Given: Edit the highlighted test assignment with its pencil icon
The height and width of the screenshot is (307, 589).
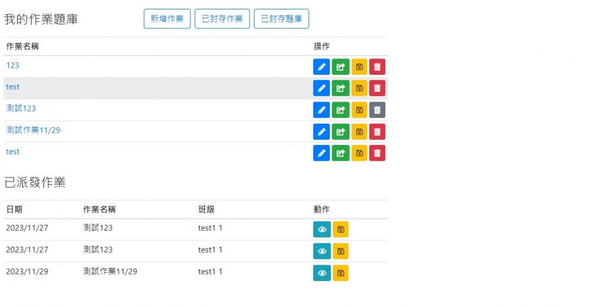Looking at the screenshot, I should pyautogui.click(x=321, y=88).
